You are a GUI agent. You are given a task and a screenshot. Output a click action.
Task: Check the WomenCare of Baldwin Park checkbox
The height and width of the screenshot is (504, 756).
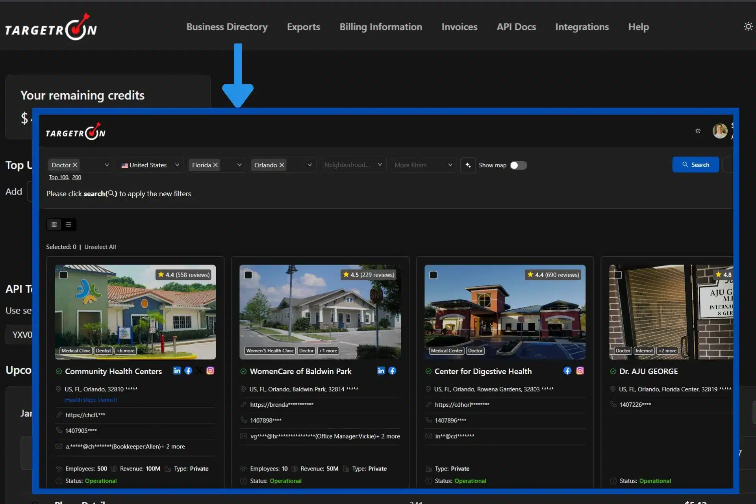[248, 275]
